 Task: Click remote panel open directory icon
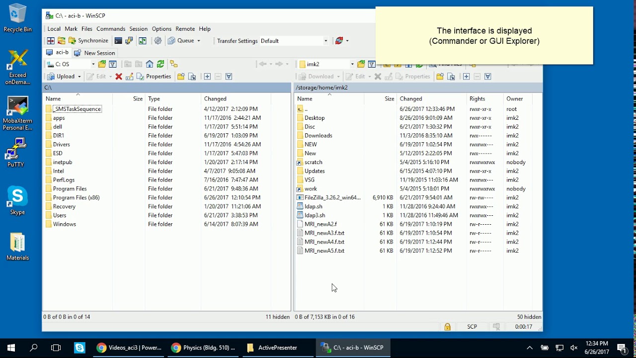361,64
